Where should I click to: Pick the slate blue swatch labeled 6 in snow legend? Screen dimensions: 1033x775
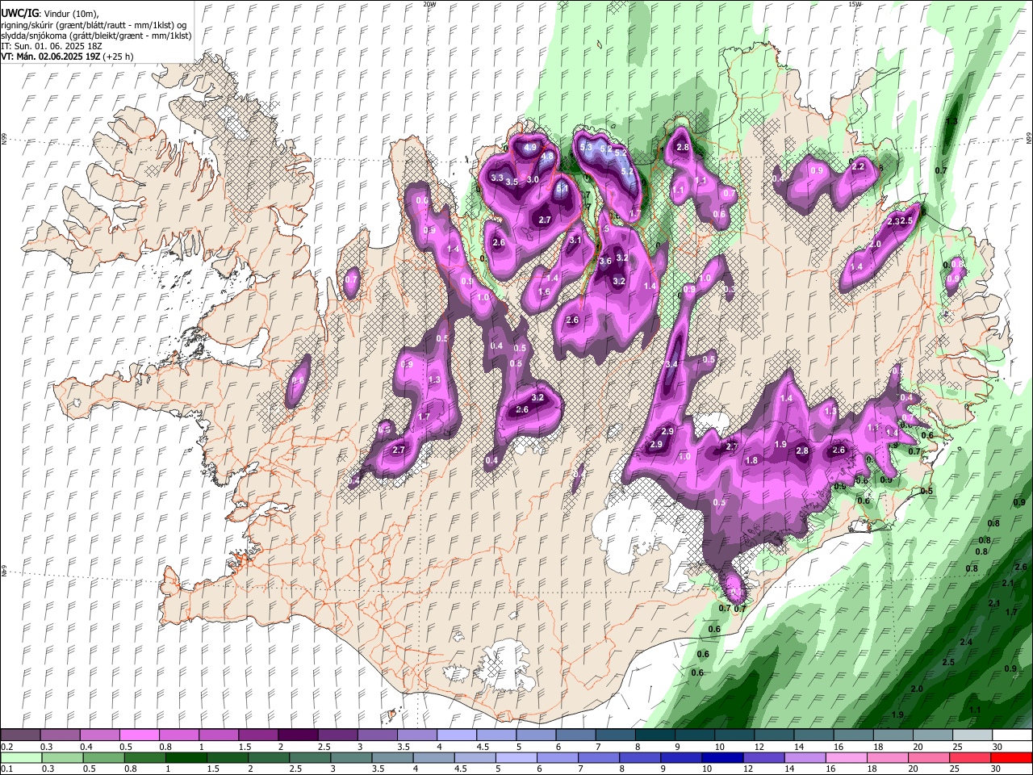point(575,735)
